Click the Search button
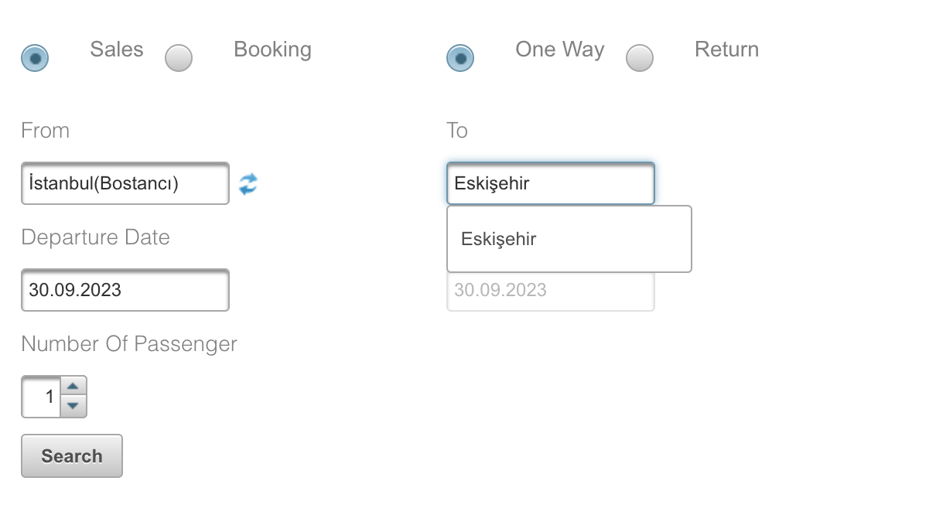936x515 pixels. coord(72,456)
